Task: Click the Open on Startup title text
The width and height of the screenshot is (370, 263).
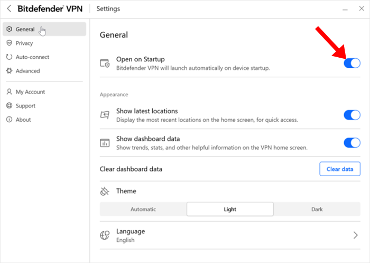Action: (141, 59)
